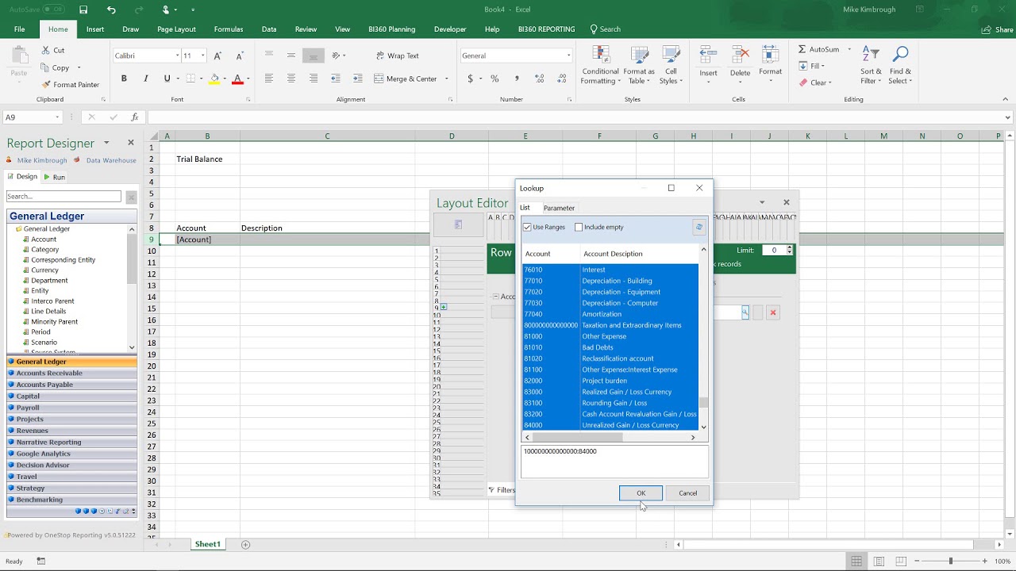This screenshot has width=1016, height=571.
Task: Select the Bad Debts row in Lookup list
Action: coord(610,347)
